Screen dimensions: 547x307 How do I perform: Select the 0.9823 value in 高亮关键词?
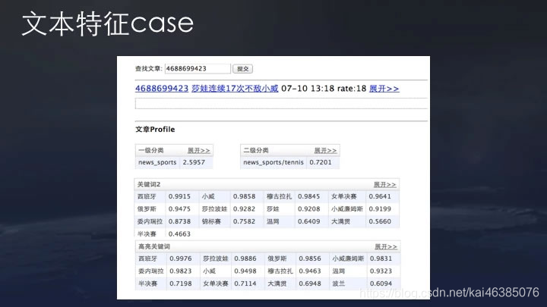pos(181,271)
